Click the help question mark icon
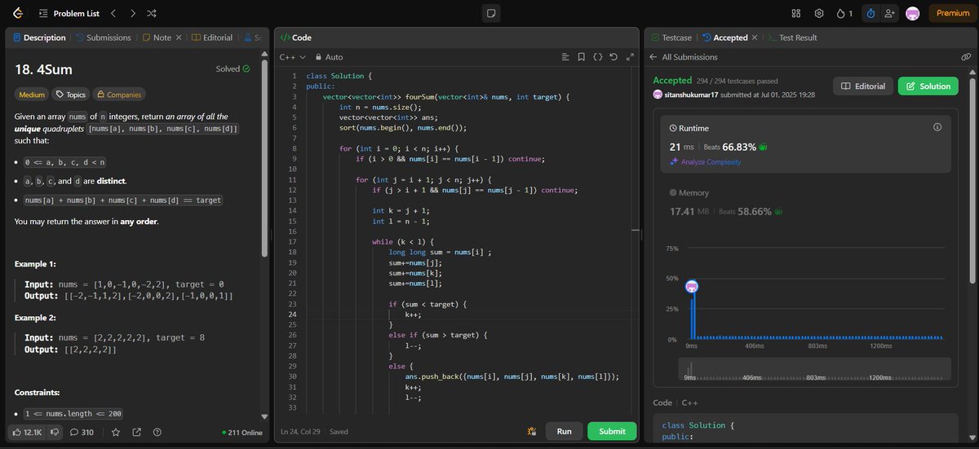 pyautogui.click(x=157, y=432)
